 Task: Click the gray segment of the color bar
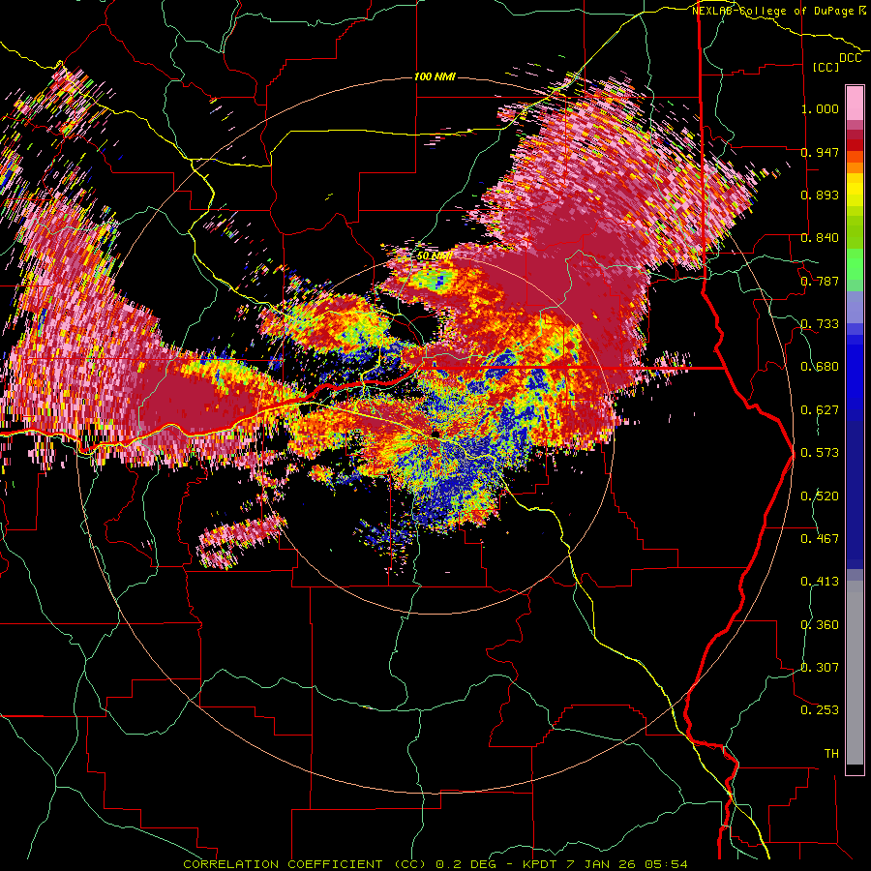coord(855,673)
